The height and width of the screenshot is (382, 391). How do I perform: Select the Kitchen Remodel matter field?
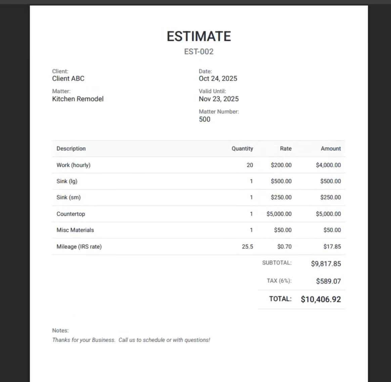click(x=78, y=99)
